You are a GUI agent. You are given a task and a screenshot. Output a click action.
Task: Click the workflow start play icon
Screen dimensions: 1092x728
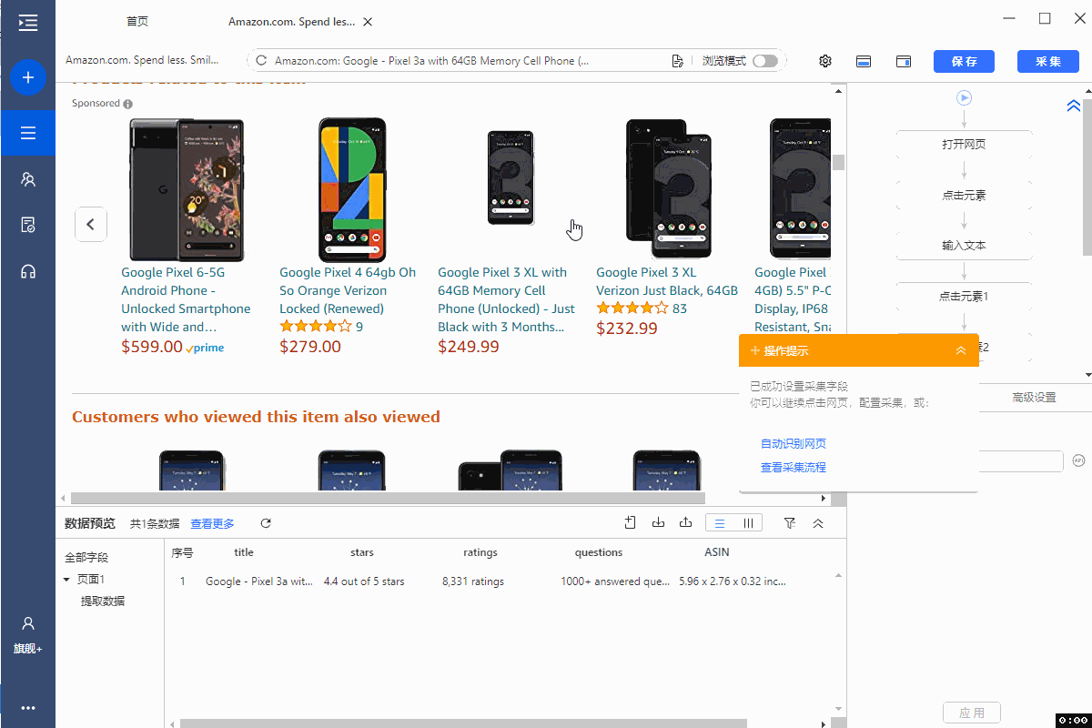click(x=965, y=97)
